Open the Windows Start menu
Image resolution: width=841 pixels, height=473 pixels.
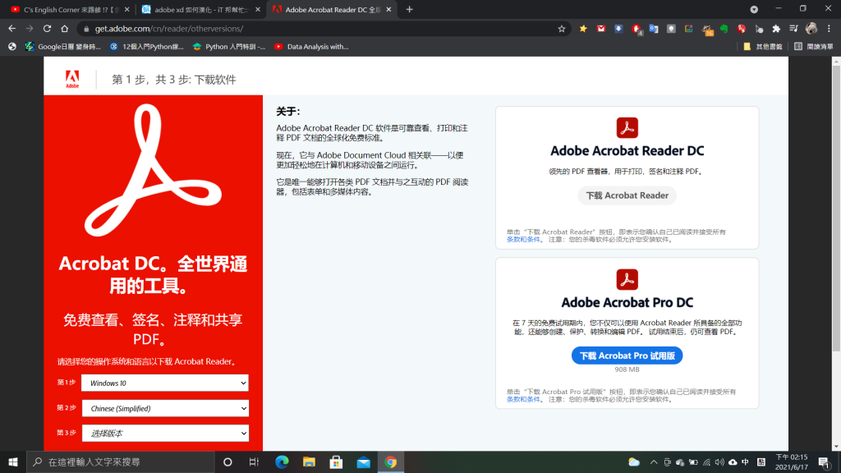13,462
